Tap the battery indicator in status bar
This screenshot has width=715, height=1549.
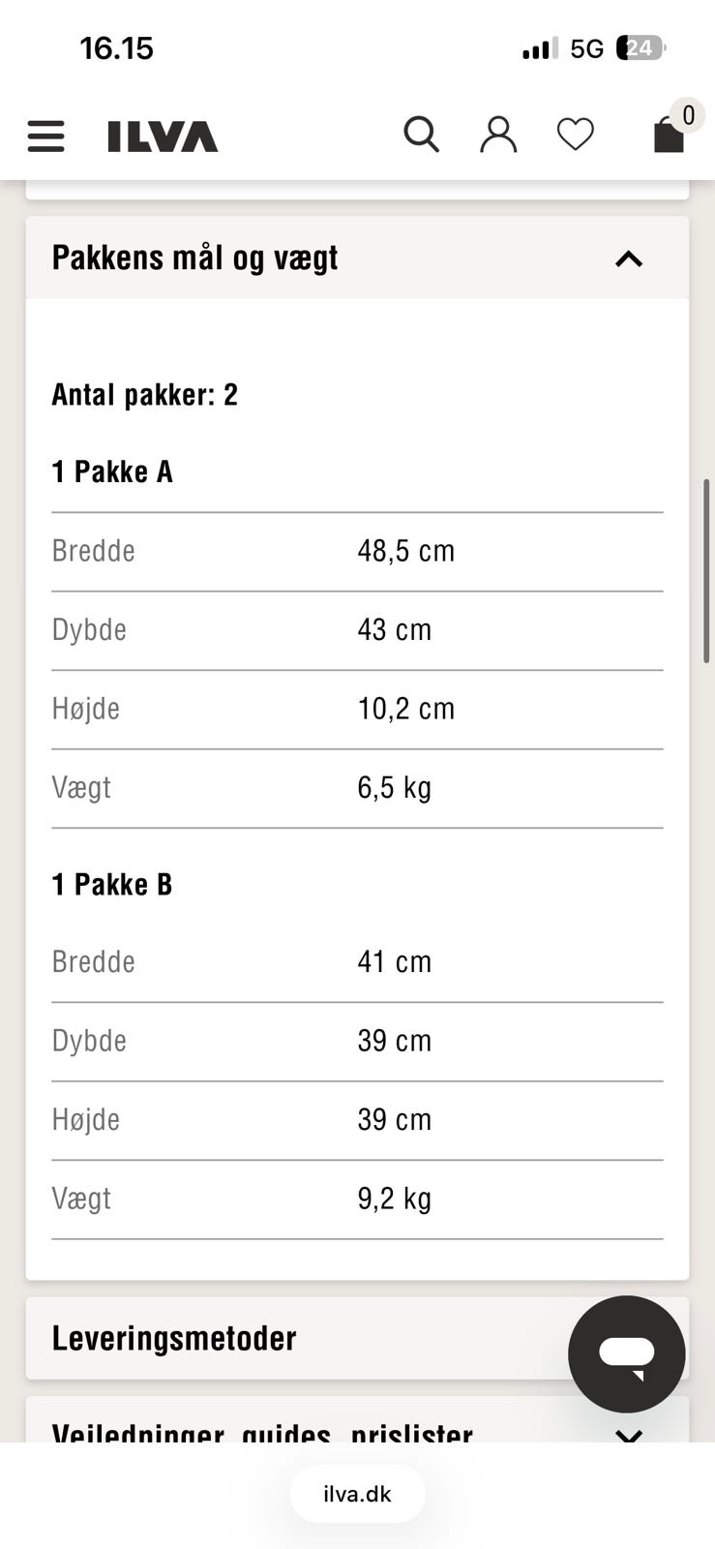pos(641,48)
